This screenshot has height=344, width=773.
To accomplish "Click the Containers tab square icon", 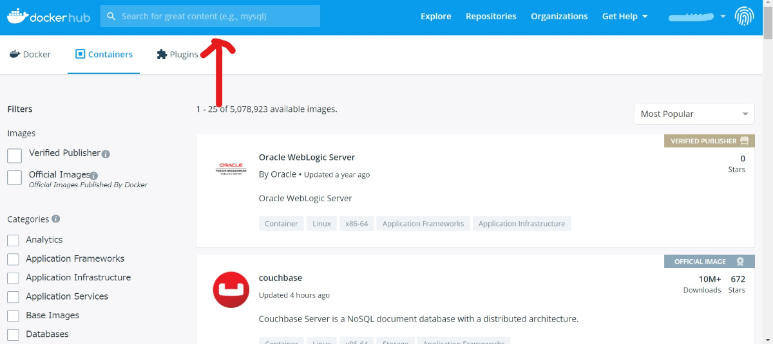I will pyautogui.click(x=80, y=54).
